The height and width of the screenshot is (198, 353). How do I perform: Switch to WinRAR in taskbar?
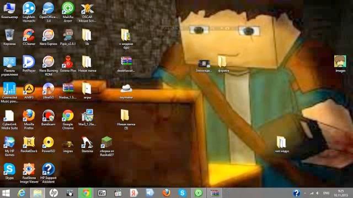pyautogui.click(x=215, y=193)
